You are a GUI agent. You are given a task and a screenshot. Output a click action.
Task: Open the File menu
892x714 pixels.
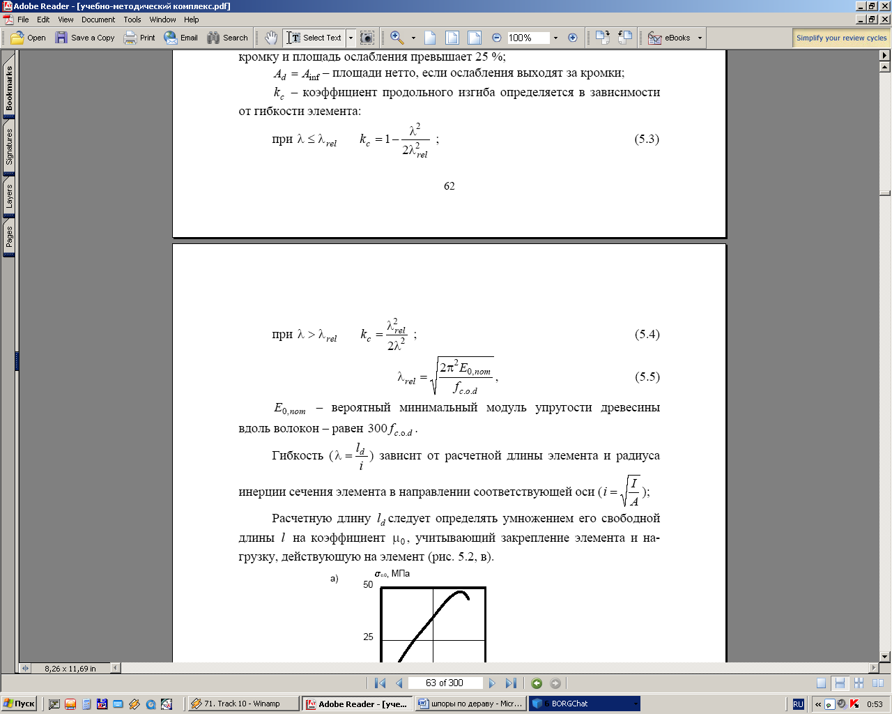coord(23,20)
